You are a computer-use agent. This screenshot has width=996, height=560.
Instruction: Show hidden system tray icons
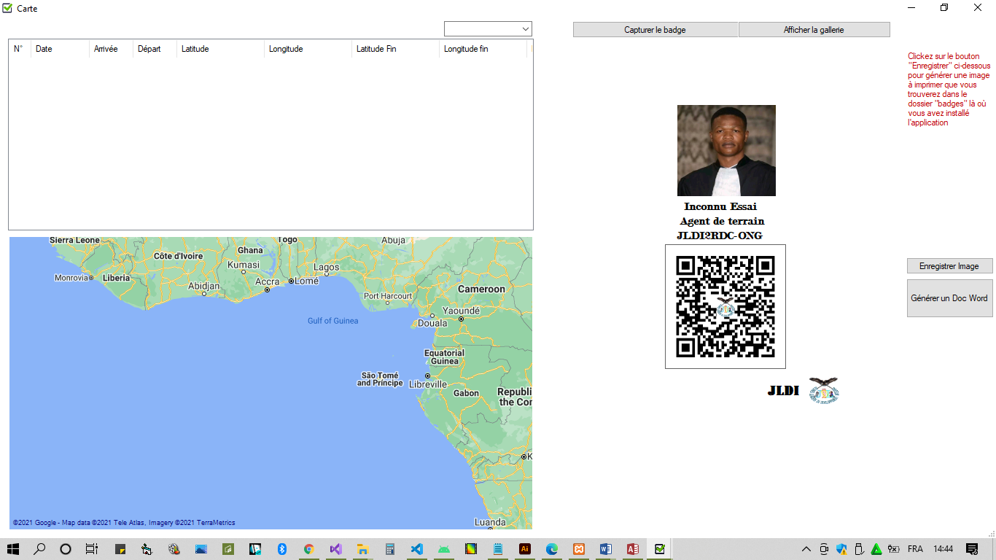[x=806, y=549]
